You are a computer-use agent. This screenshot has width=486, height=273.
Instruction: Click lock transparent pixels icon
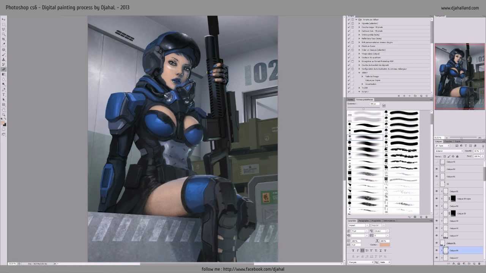(x=445, y=156)
